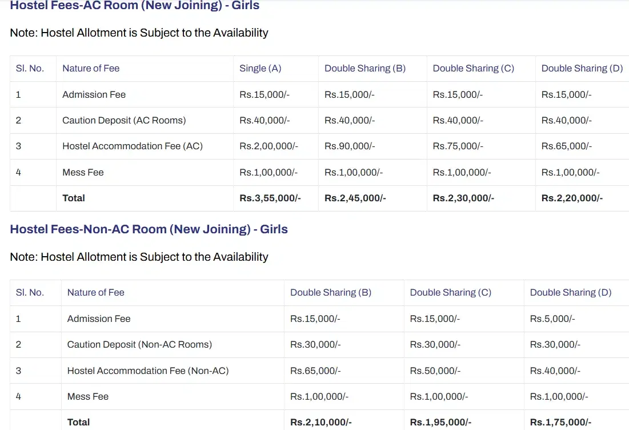Click the Hostel Accommodation Fee (Non-AC) label

(147, 371)
